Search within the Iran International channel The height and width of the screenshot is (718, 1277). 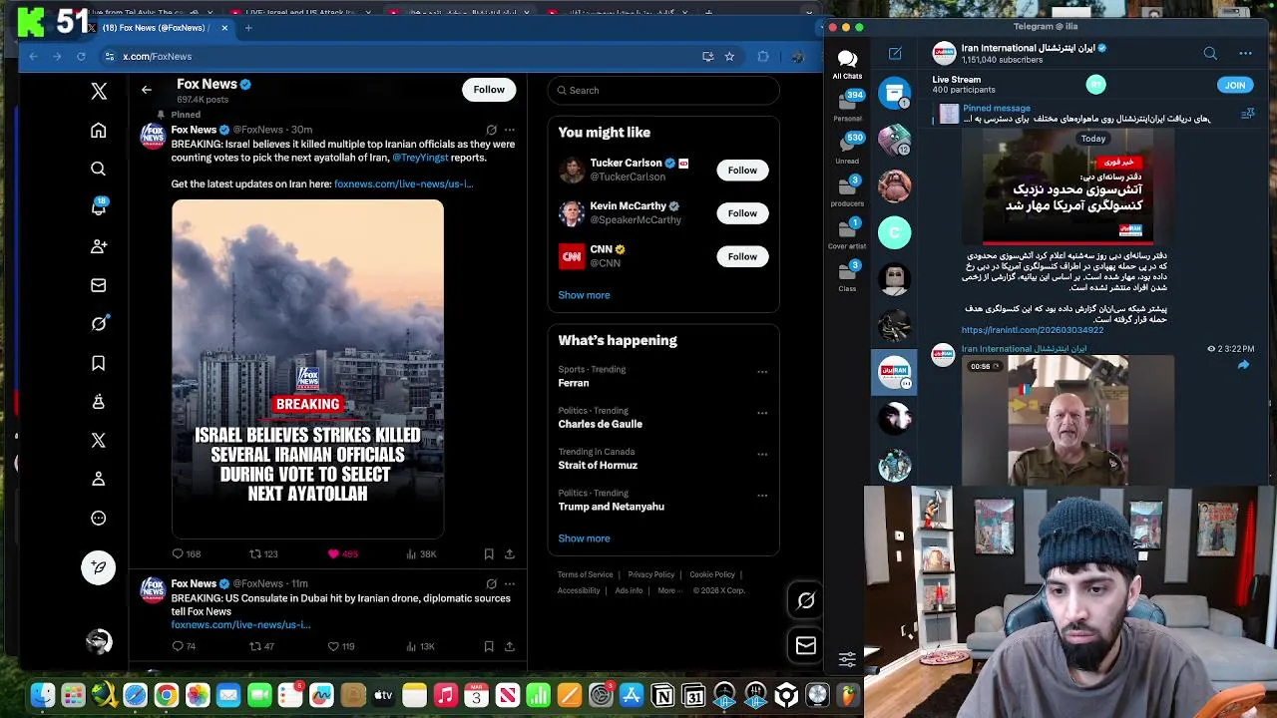[1210, 54]
